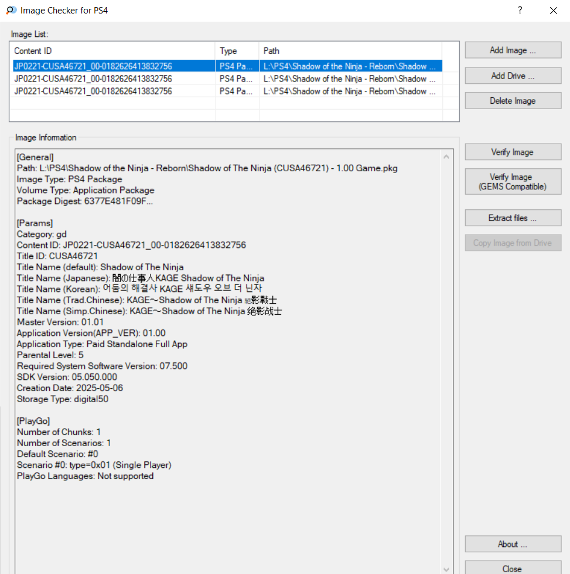Select the first highlighted image row
This screenshot has height=574, width=570.
(227, 66)
